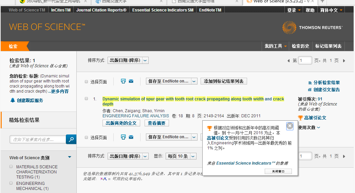Viewport: 355px width, 193px height.
Task: Open the 登录 login dropdown
Action: click(x=294, y=10)
